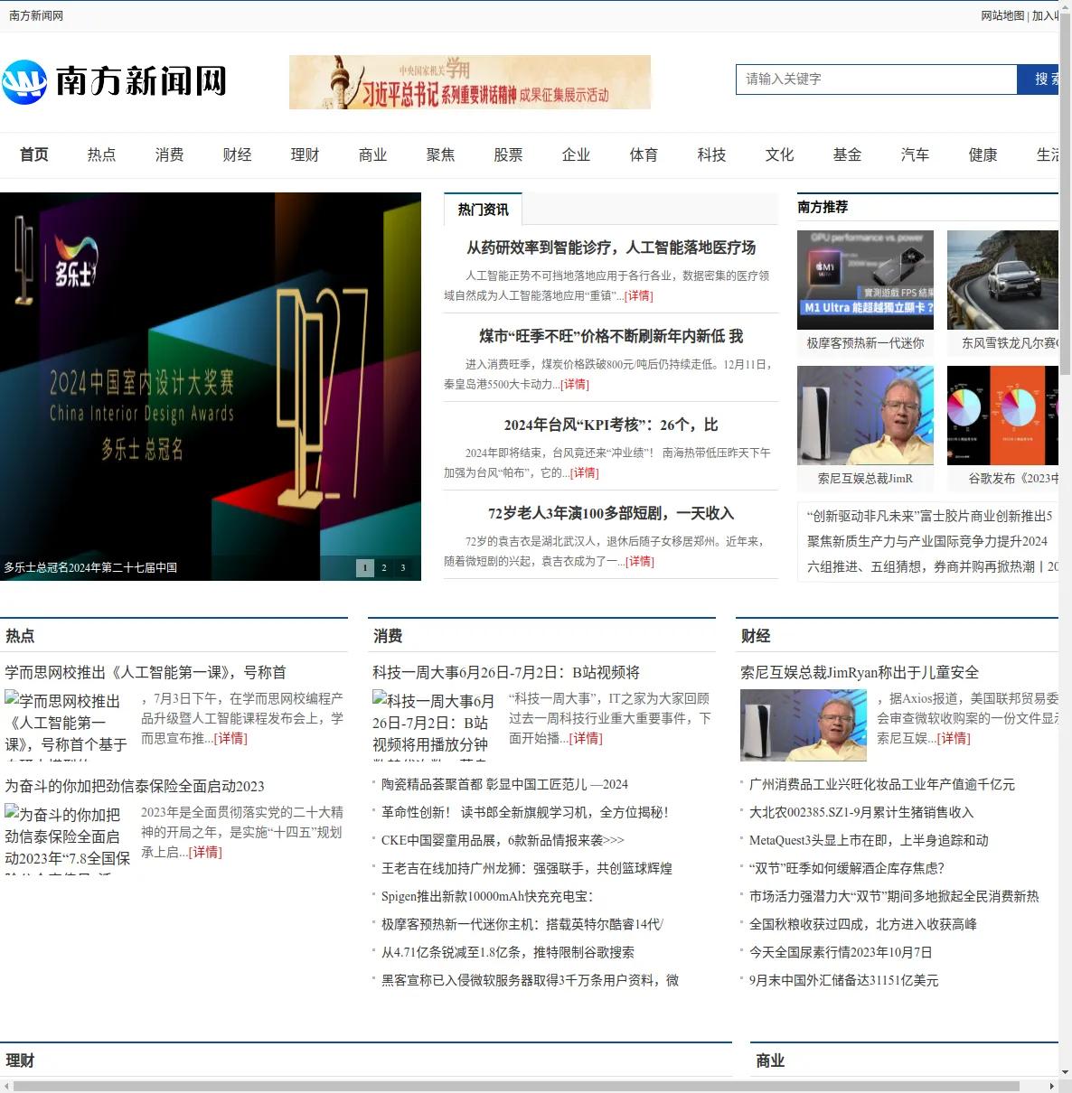Screen dimensions: 1072x1093
Task: Open the 股票 navigation item
Action: point(509,154)
